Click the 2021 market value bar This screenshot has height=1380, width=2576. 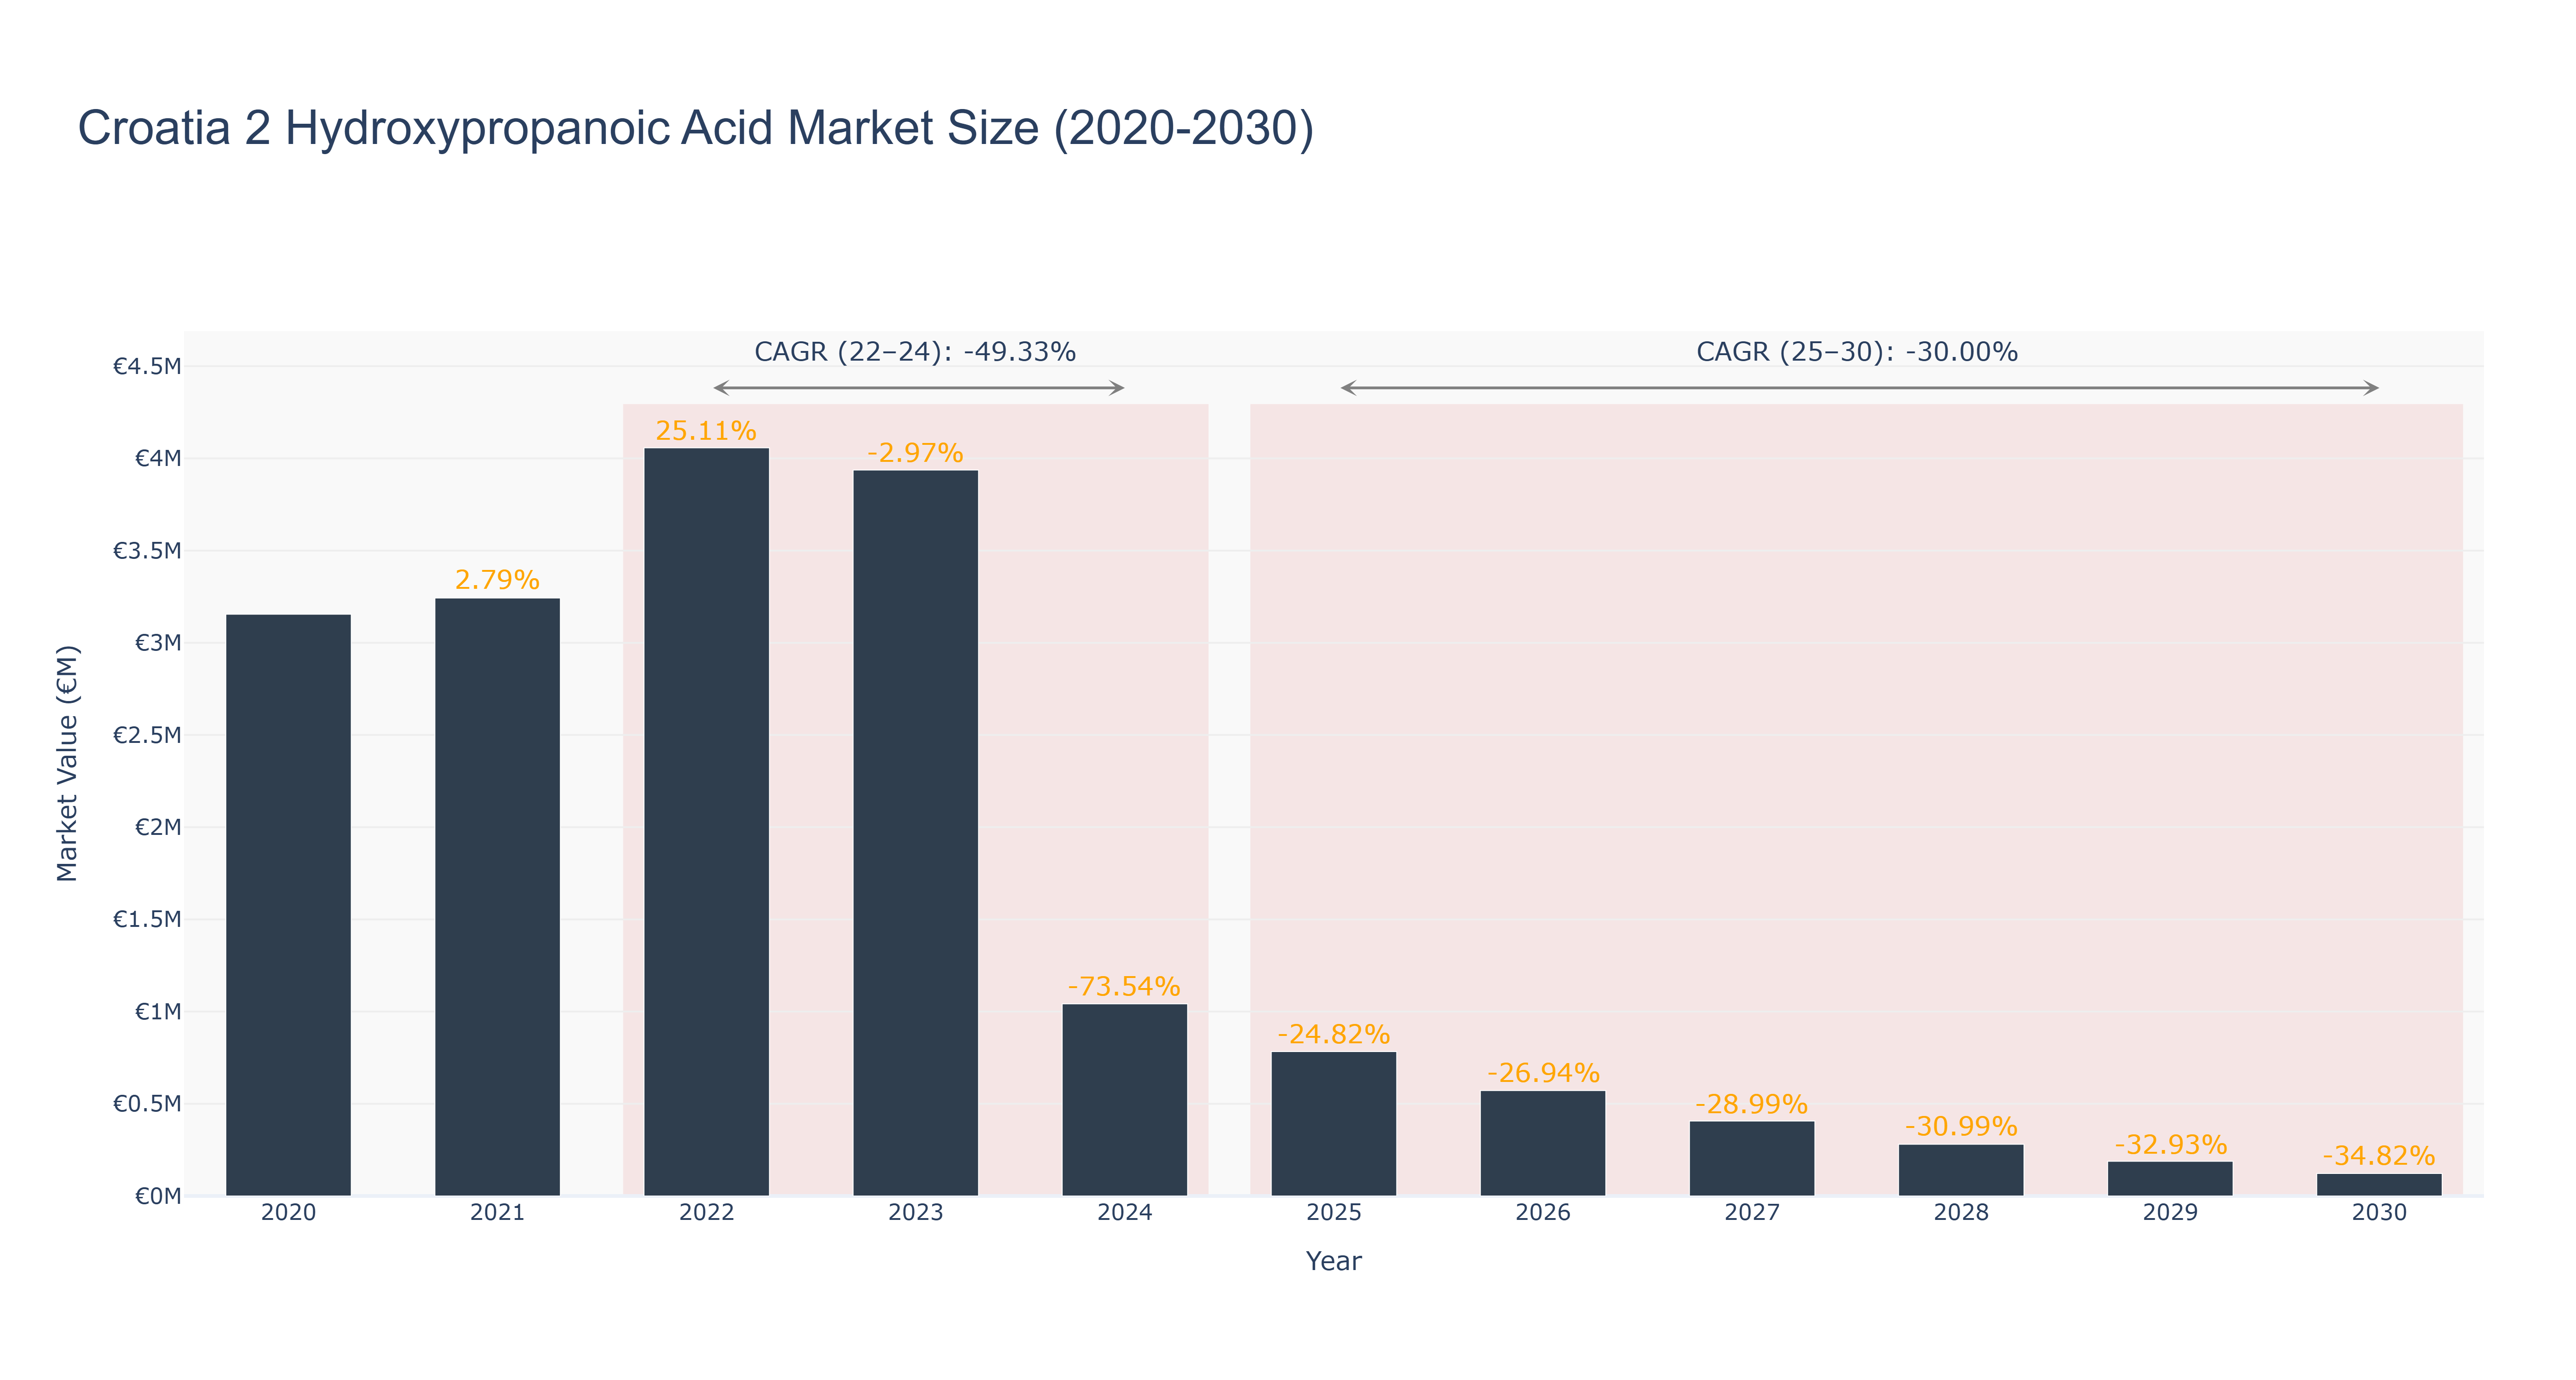click(x=497, y=897)
